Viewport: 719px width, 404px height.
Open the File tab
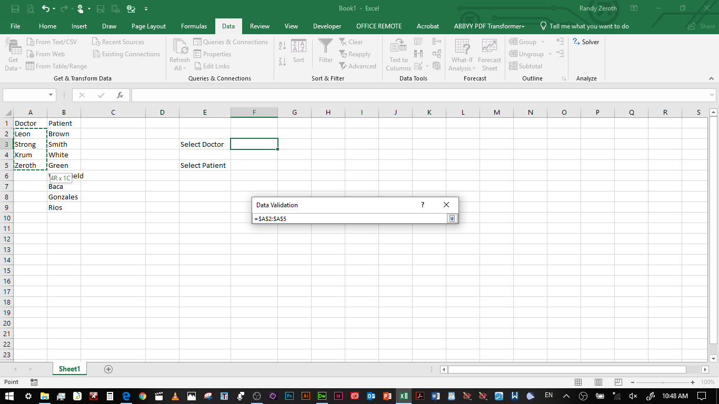click(x=15, y=26)
